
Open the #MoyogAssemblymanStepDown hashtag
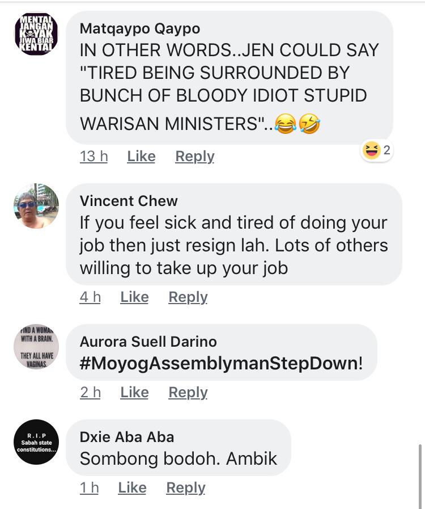[218, 363]
